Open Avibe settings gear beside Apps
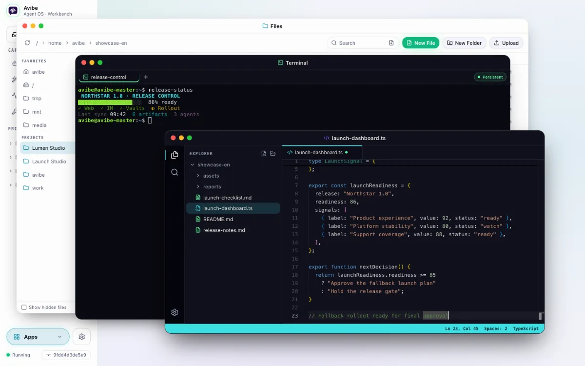This screenshot has width=585, height=366. (x=81, y=337)
